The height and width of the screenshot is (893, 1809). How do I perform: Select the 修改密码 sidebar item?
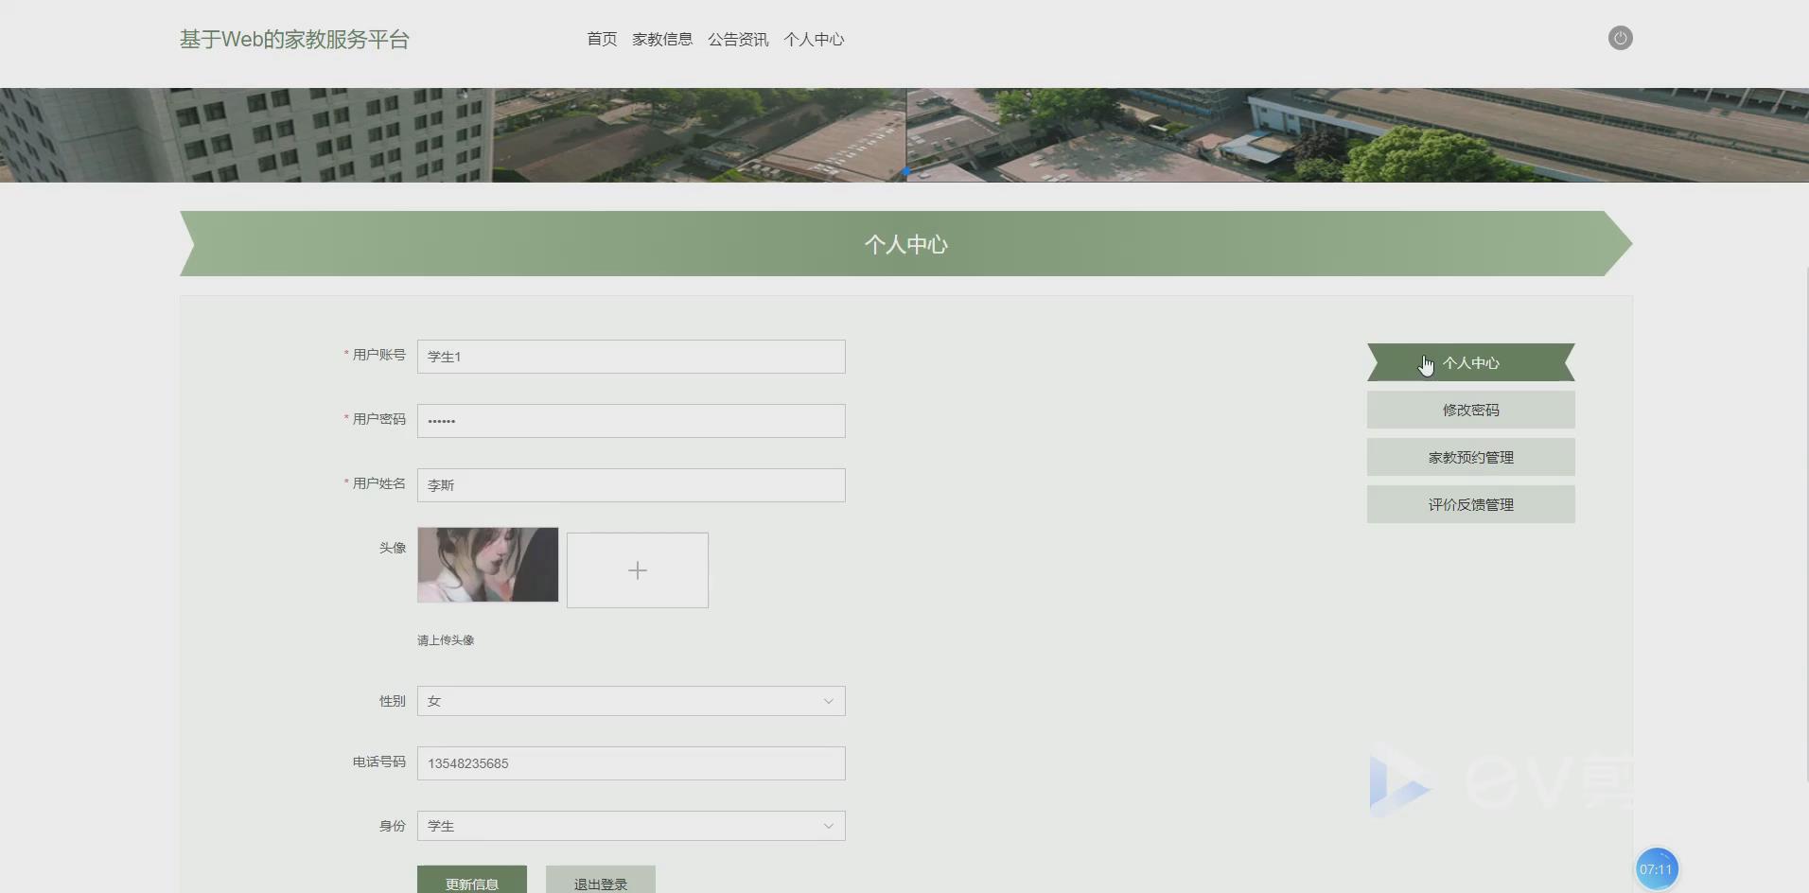pos(1470,410)
